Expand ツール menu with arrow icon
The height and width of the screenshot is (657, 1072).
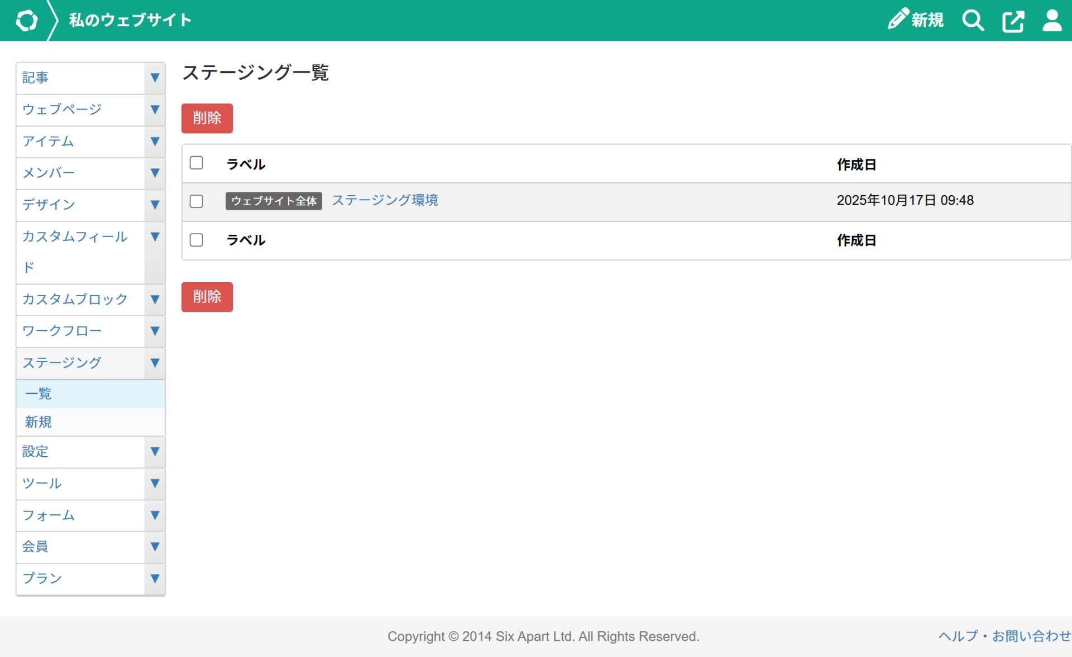tap(155, 484)
